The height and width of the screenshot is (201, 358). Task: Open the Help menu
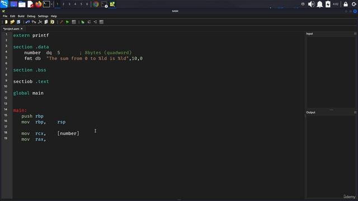click(x=54, y=16)
